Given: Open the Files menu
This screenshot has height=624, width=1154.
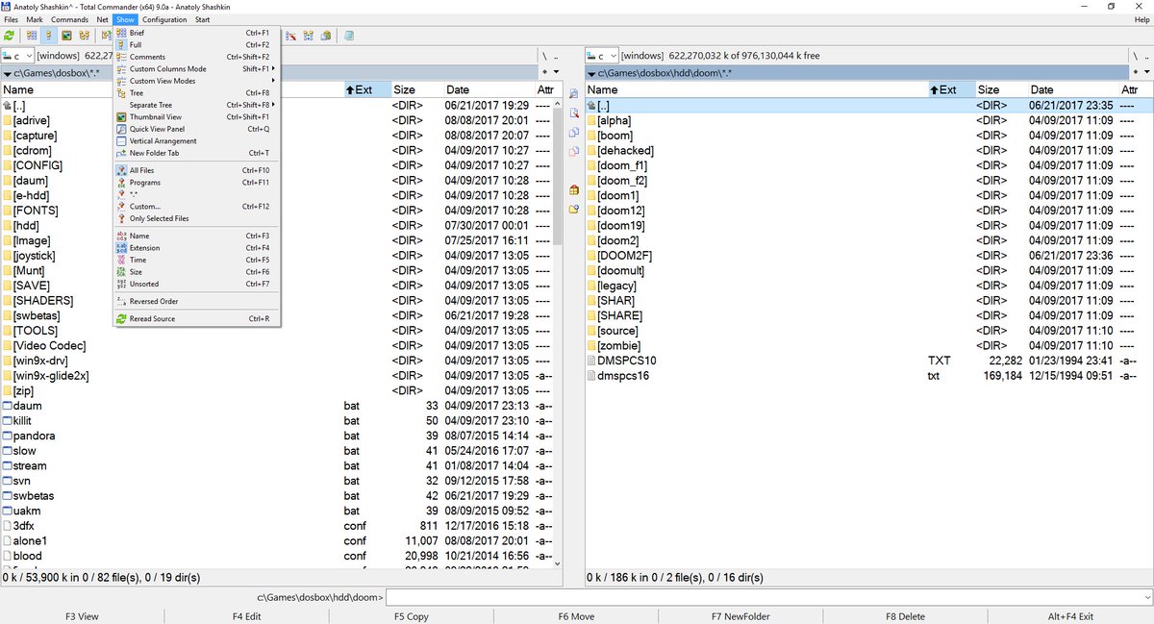Looking at the screenshot, I should (x=12, y=19).
